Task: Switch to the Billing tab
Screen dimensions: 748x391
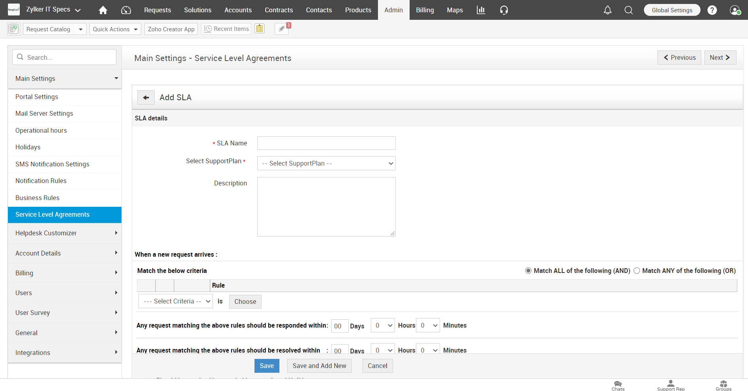Action: [x=425, y=10]
